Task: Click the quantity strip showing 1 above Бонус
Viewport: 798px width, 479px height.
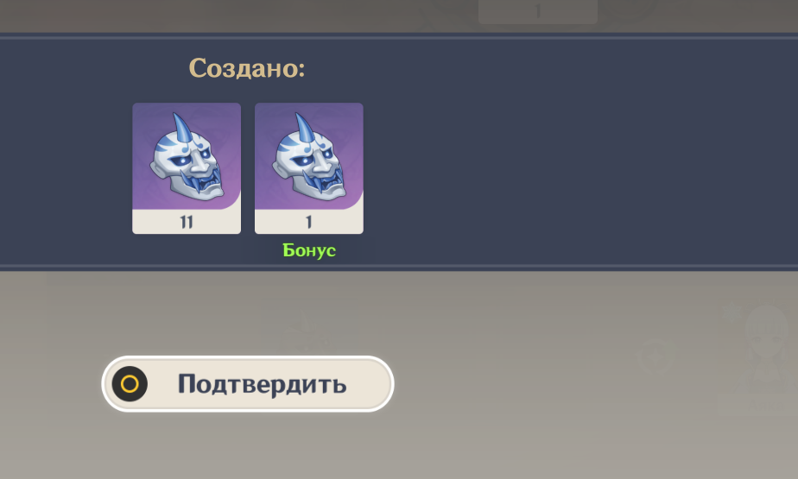Action: coord(309,222)
